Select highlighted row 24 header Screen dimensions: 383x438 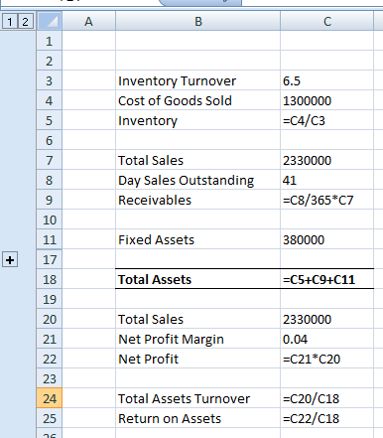50,398
